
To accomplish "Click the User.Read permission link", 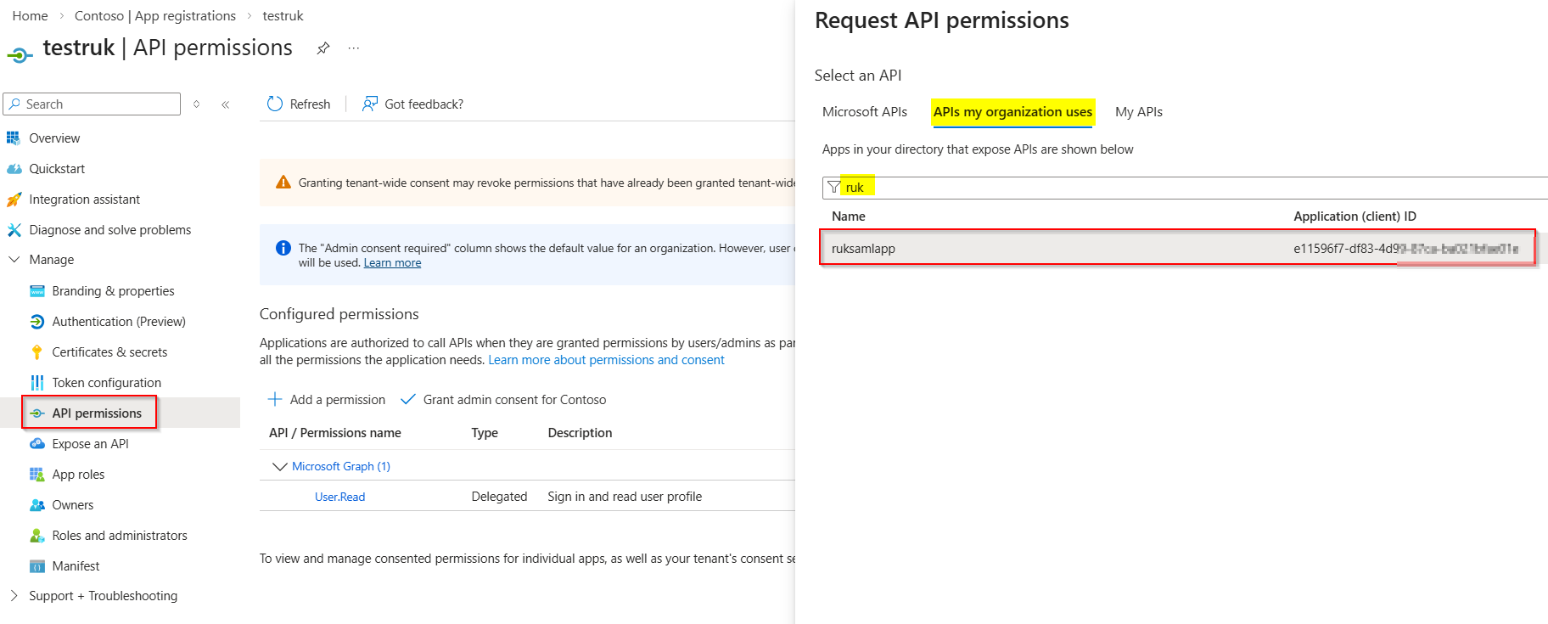I will coord(339,497).
